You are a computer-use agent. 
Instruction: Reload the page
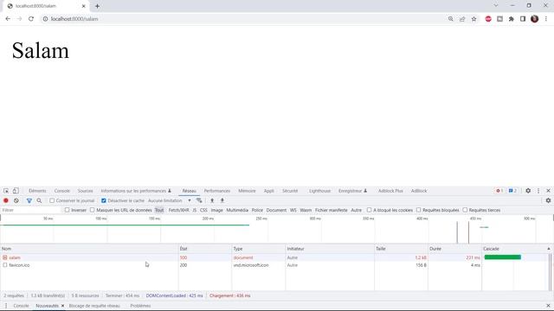click(31, 19)
